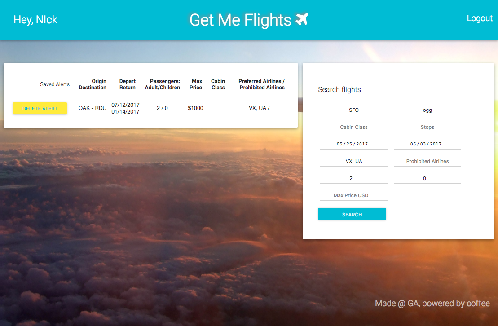Open the 05/25/2017 departure date picker
Viewport: 498px width, 326px height.
coord(353,144)
